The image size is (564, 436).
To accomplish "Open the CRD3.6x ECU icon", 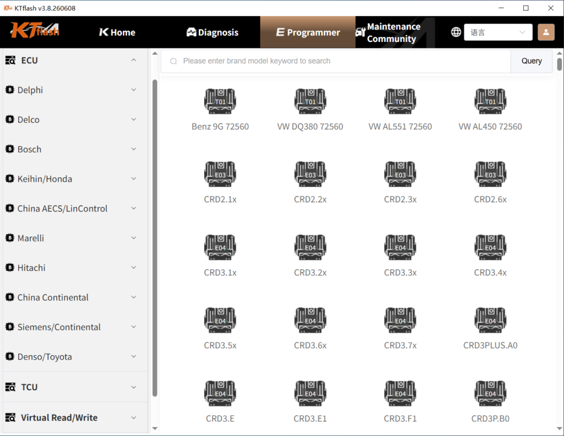I will click(310, 320).
